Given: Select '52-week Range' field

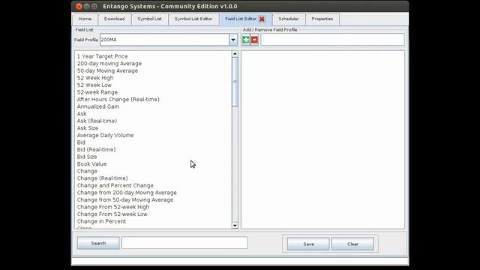Looking at the screenshot, I should (97, 92).
